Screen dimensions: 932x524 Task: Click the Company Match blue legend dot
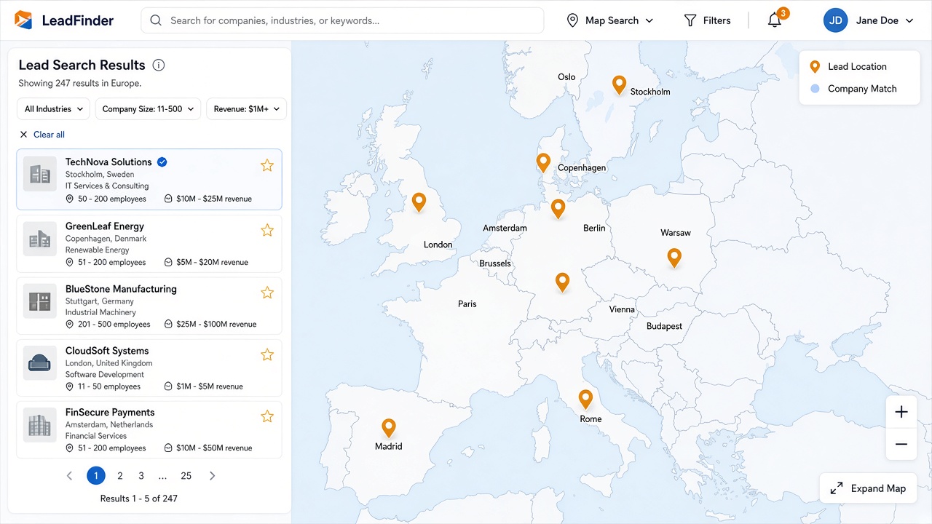pyautogui.click(x=815, y=89)
